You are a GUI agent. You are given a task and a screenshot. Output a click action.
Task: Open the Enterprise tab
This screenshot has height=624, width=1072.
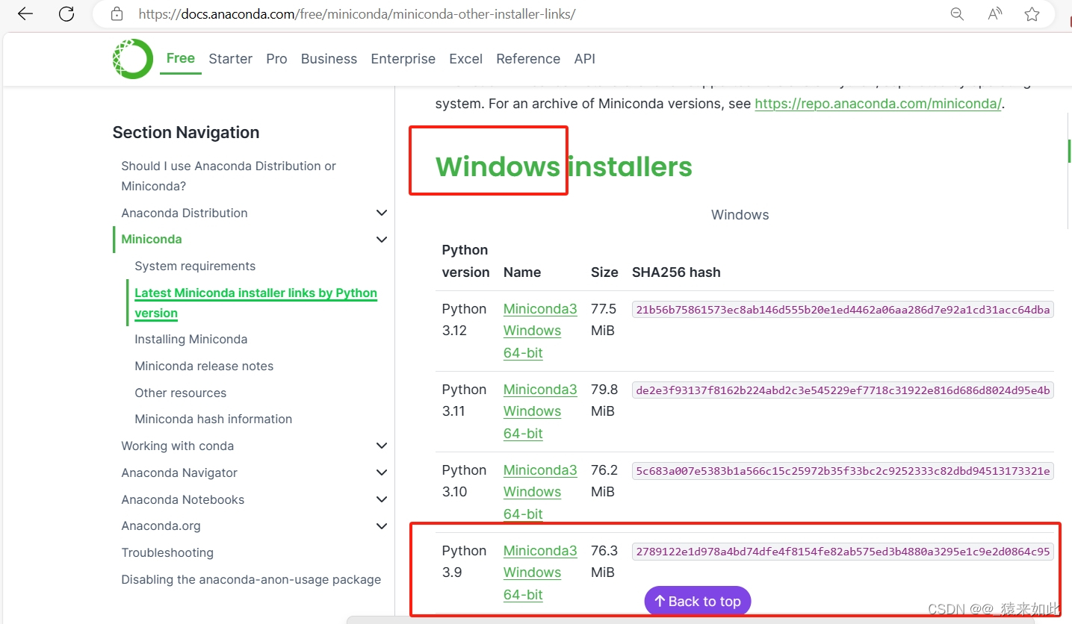(403, 59)
